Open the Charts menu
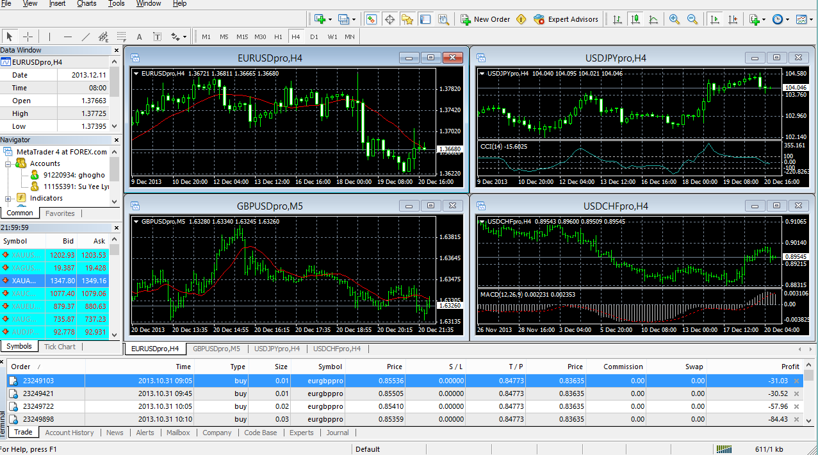Image resolution: width=818 pixels, height=455 pixels. coord(86,3)
